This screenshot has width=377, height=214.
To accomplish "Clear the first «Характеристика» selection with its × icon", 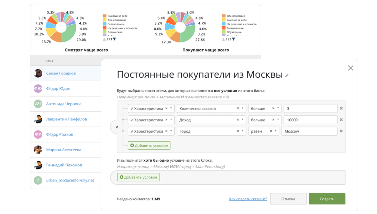I will click(x=166, y=108).
